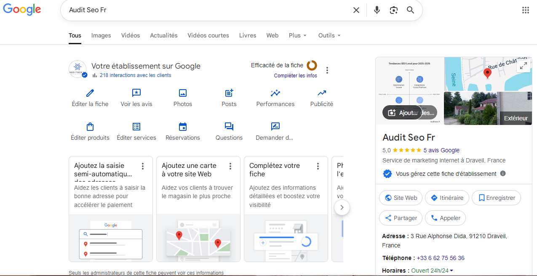Viewport: 537px width, 276px height.
Task: Click the Extérieur photo thumbnail
Action: (x=488, y=108)
